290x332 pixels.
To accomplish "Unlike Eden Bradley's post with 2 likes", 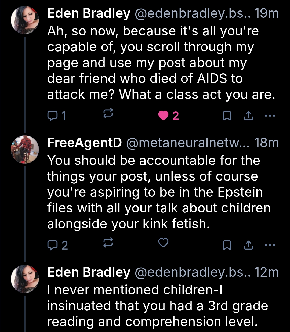I will 163,116.
